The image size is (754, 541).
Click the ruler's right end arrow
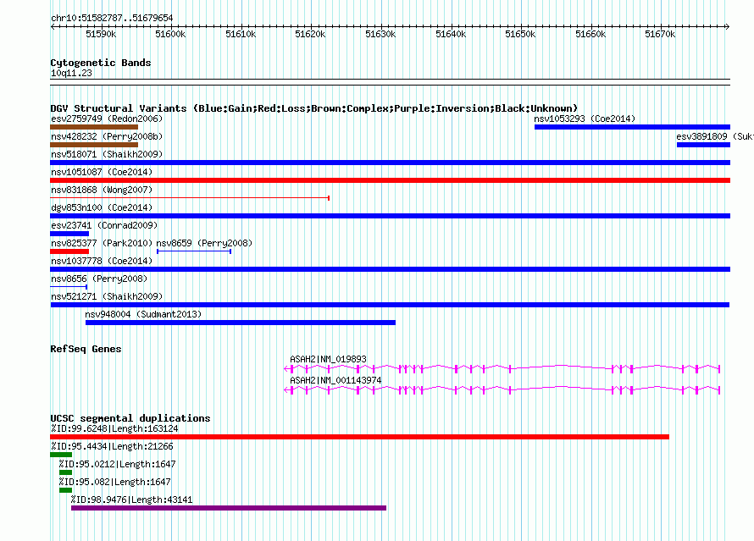pyautogui.click(x=728, y=26)
